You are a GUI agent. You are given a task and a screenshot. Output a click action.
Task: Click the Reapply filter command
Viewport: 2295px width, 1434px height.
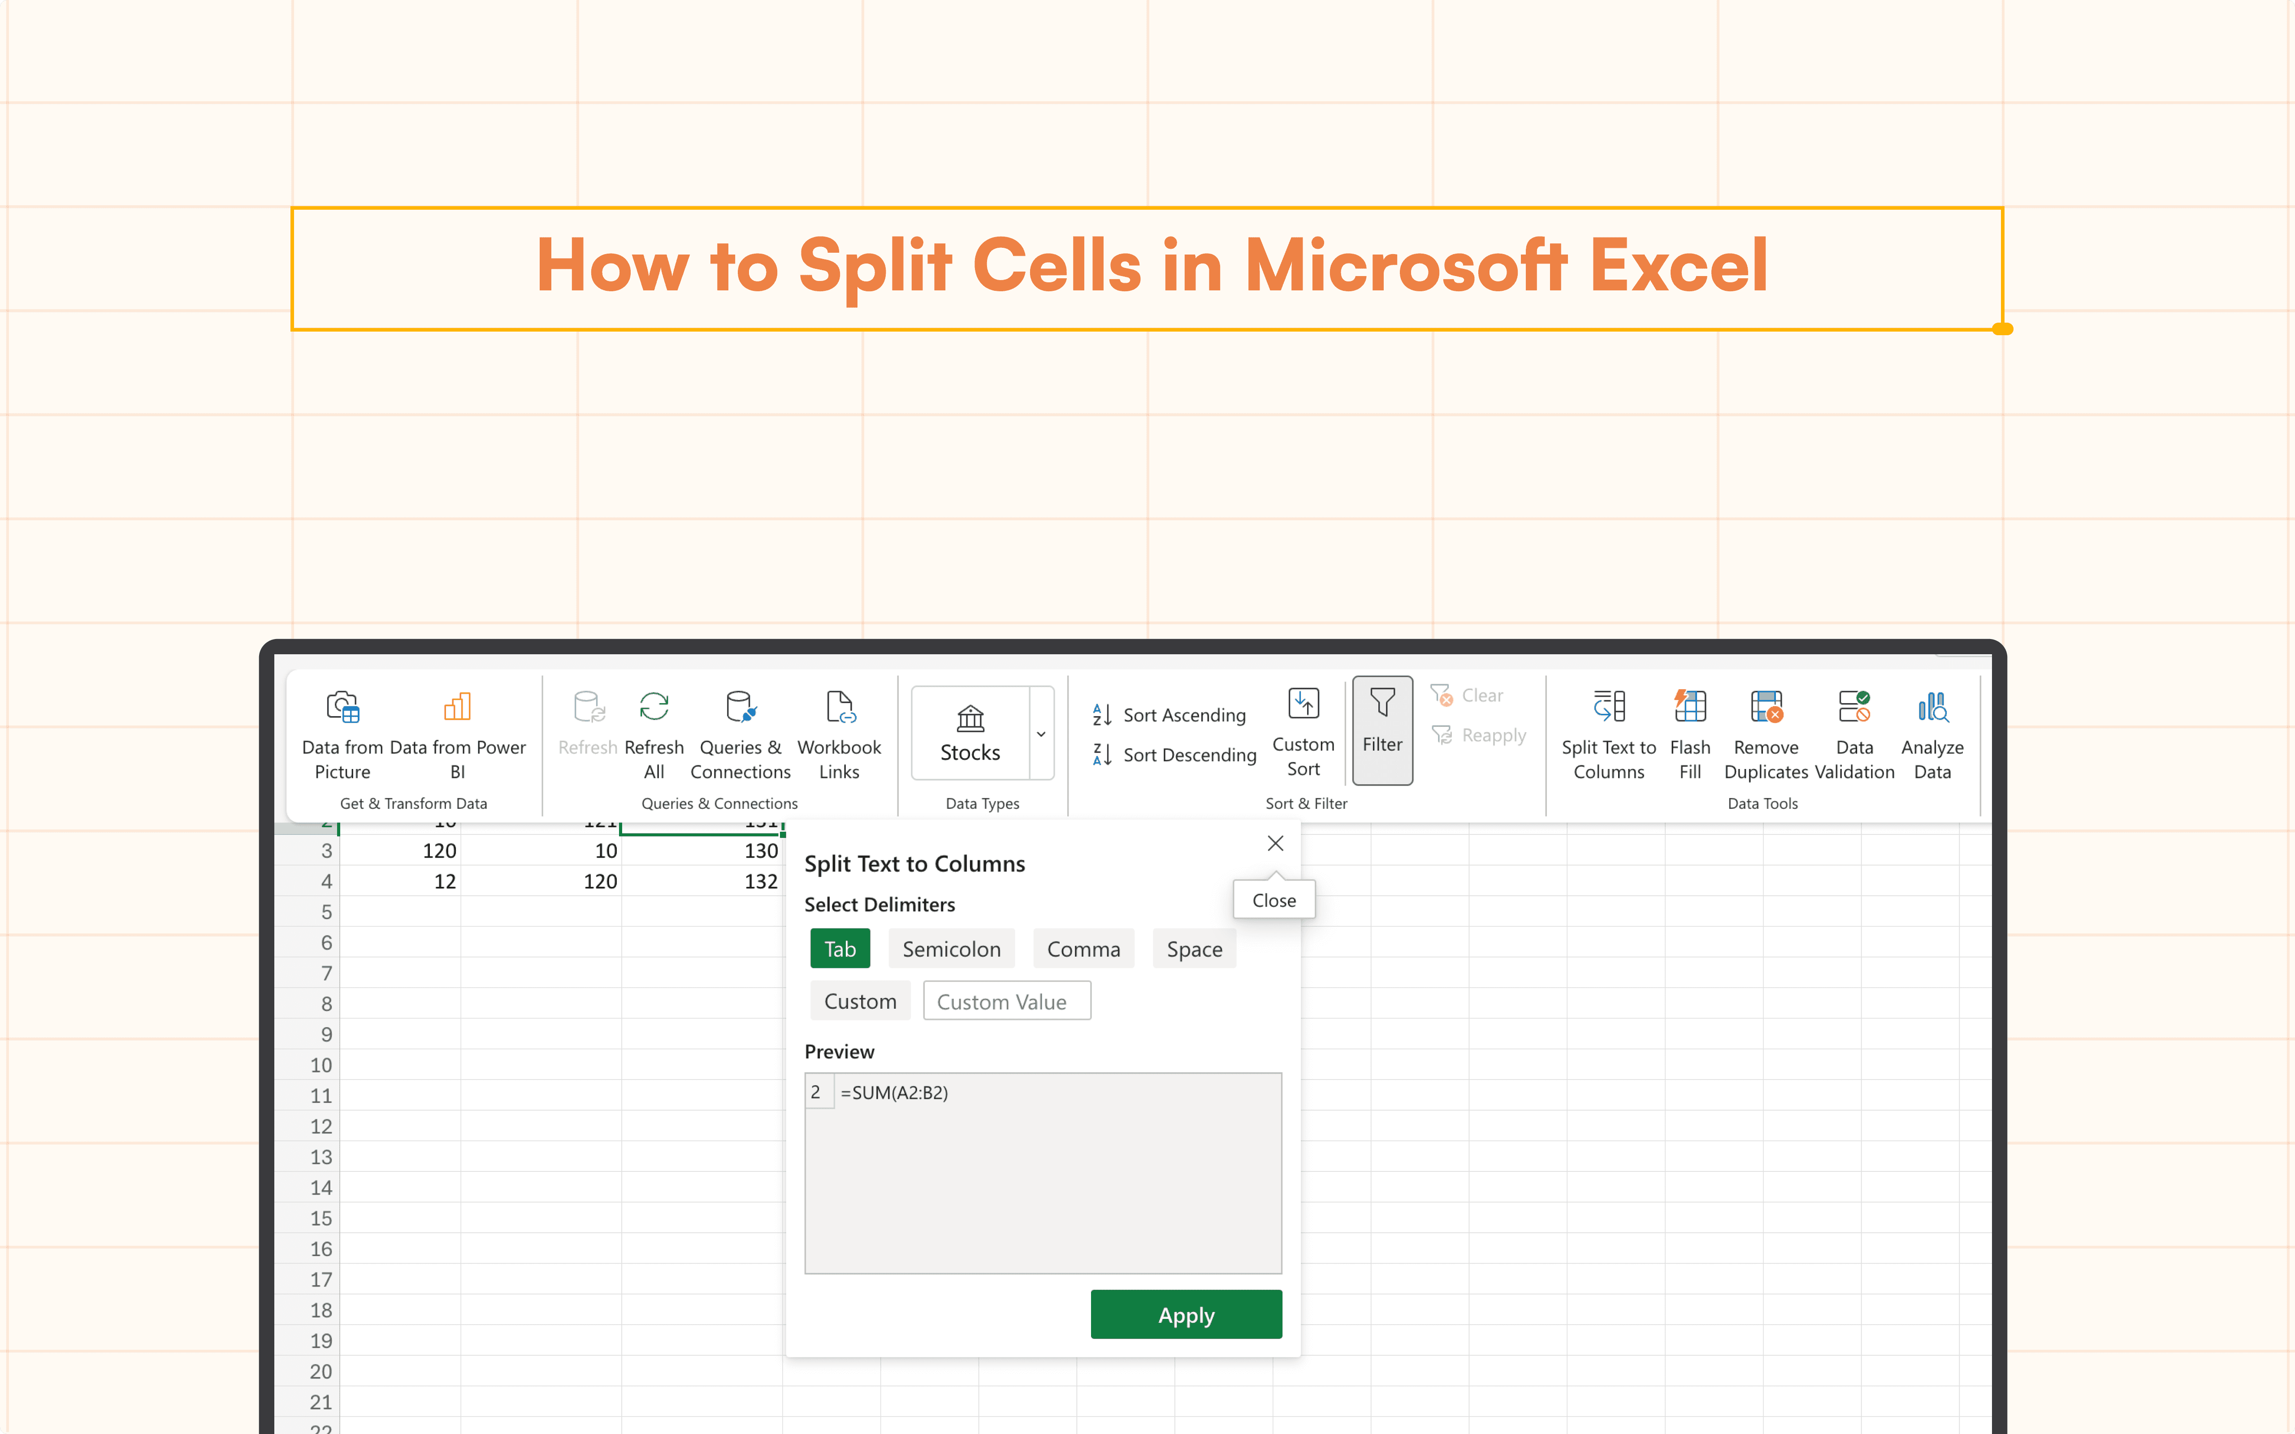tap(1478, 735)
